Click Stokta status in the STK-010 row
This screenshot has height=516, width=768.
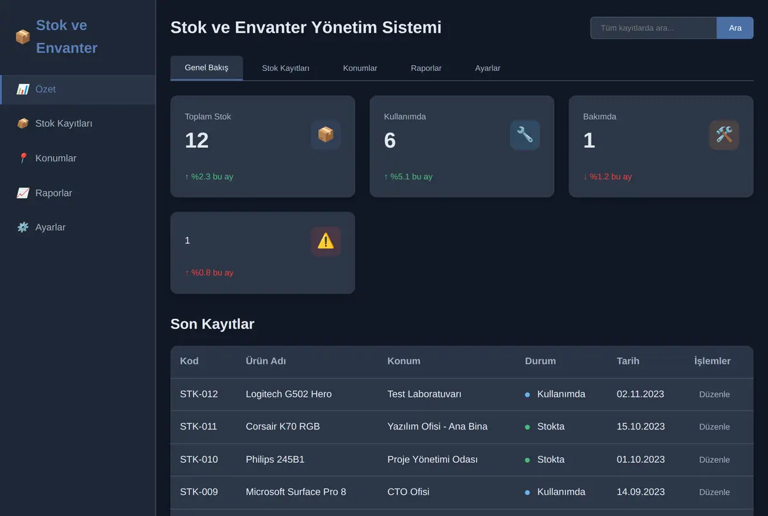coord(545,460)
